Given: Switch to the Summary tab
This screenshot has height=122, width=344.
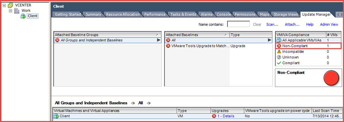Looking at the screenshot, I should 93,15.
